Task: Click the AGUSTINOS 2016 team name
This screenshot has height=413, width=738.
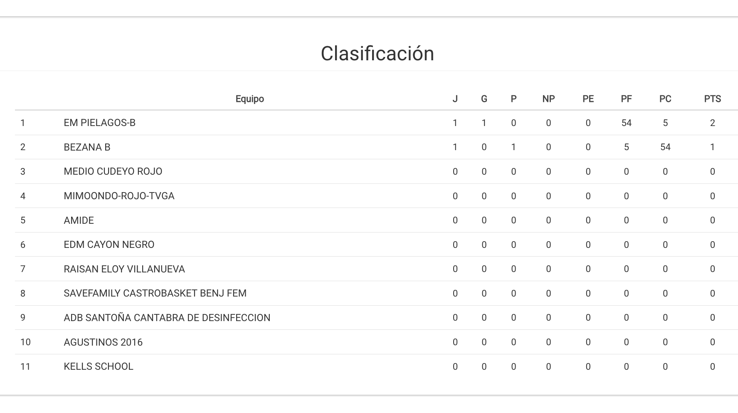Action: [103, 342]
